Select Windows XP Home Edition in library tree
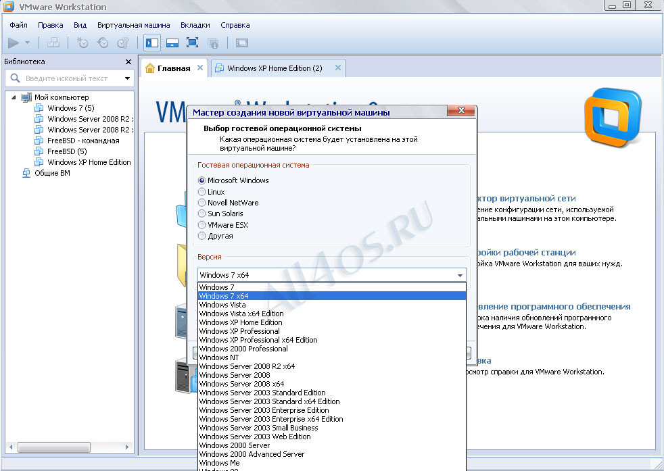 pyautogui.click(x=89, y=162)
